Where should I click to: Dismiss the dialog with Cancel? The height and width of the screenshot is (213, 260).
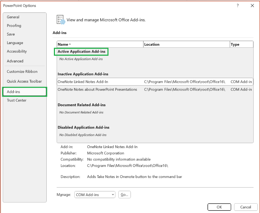click(x=246, y=207)
